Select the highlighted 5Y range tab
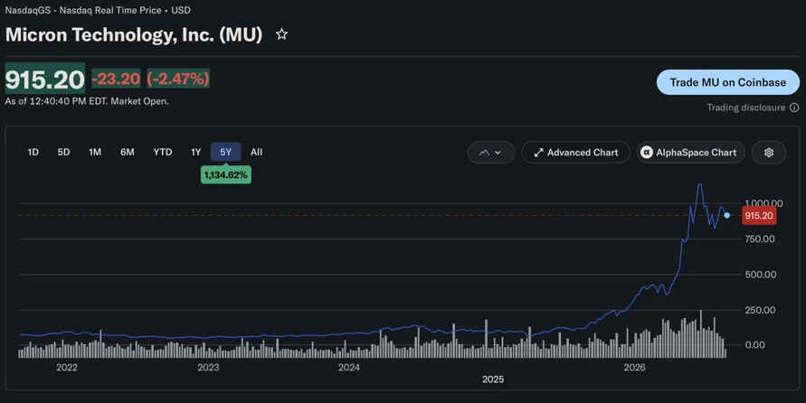Image resolution: width=806 pixels, height=403 pixels. (x=225, y=152)
